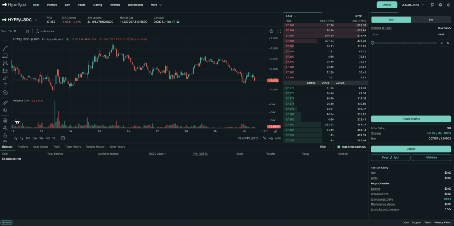This screenshot has width=454, height=226.
Task: Open the More menu dropdown
Action: [x=156, y=5]
